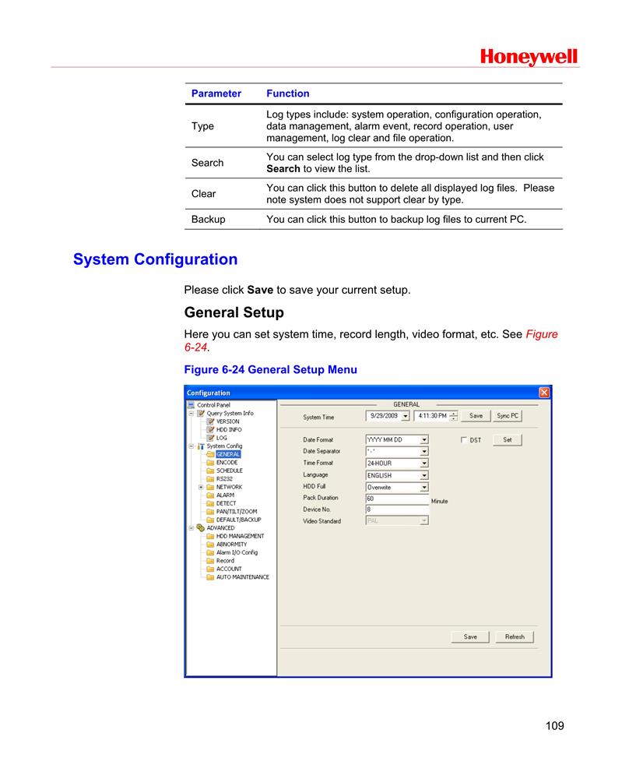Click the DETECT folder icon
The width and height of the screenshot is (636, 772).
[x=210, y=503]
